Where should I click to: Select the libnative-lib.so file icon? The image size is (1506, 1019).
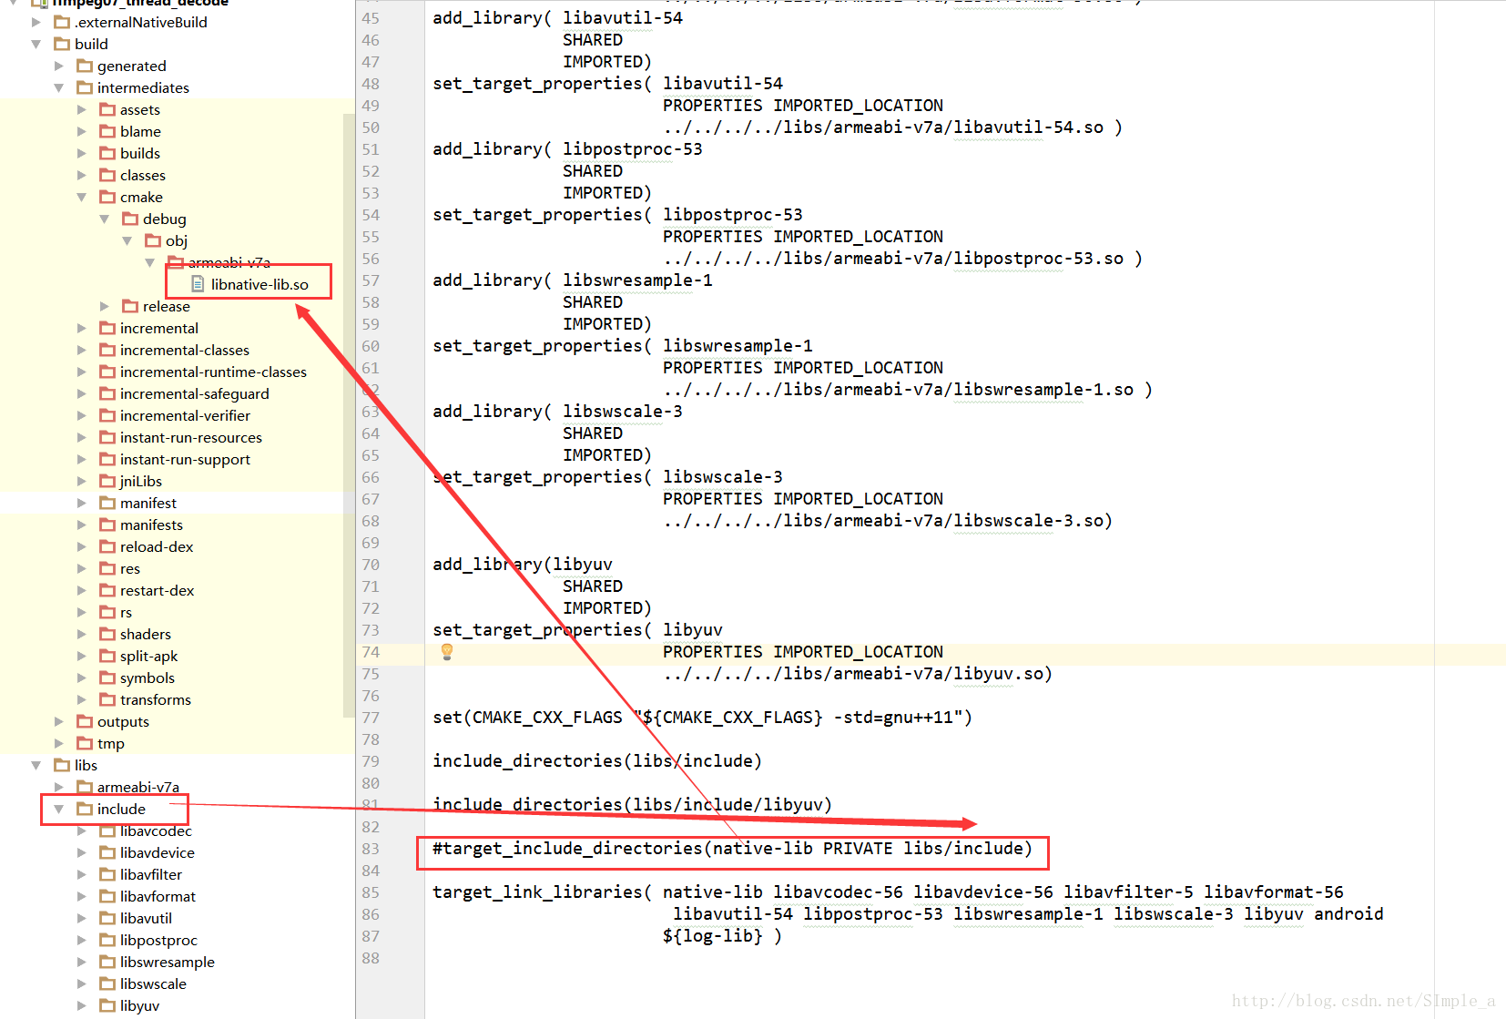(x=198, y=284)
